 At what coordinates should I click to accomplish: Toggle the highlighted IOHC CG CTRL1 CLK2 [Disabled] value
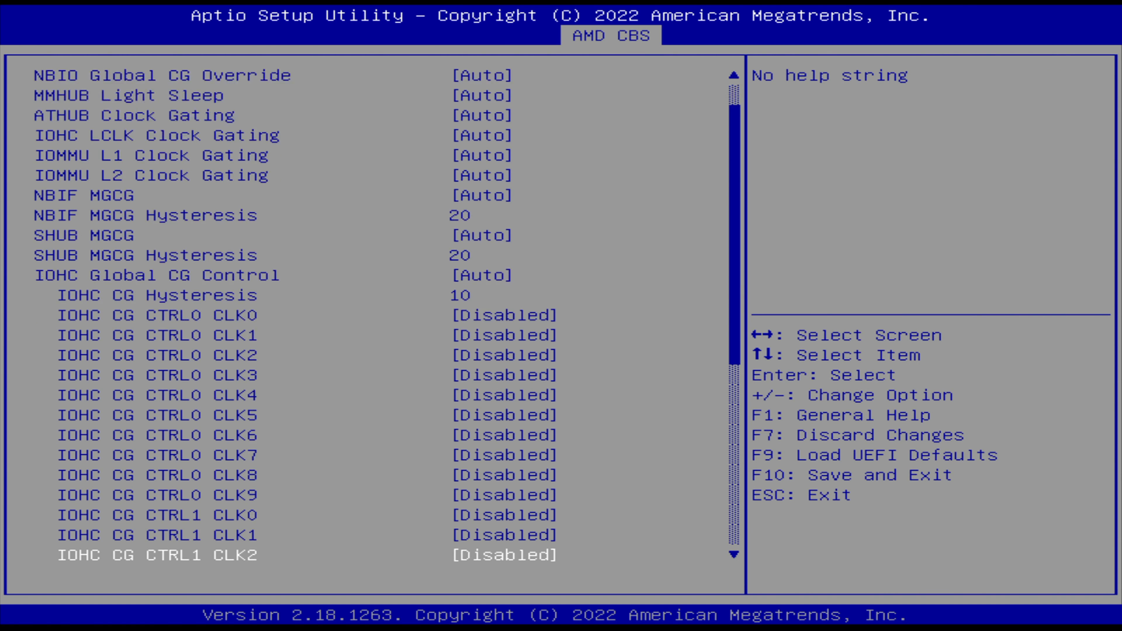504,555
